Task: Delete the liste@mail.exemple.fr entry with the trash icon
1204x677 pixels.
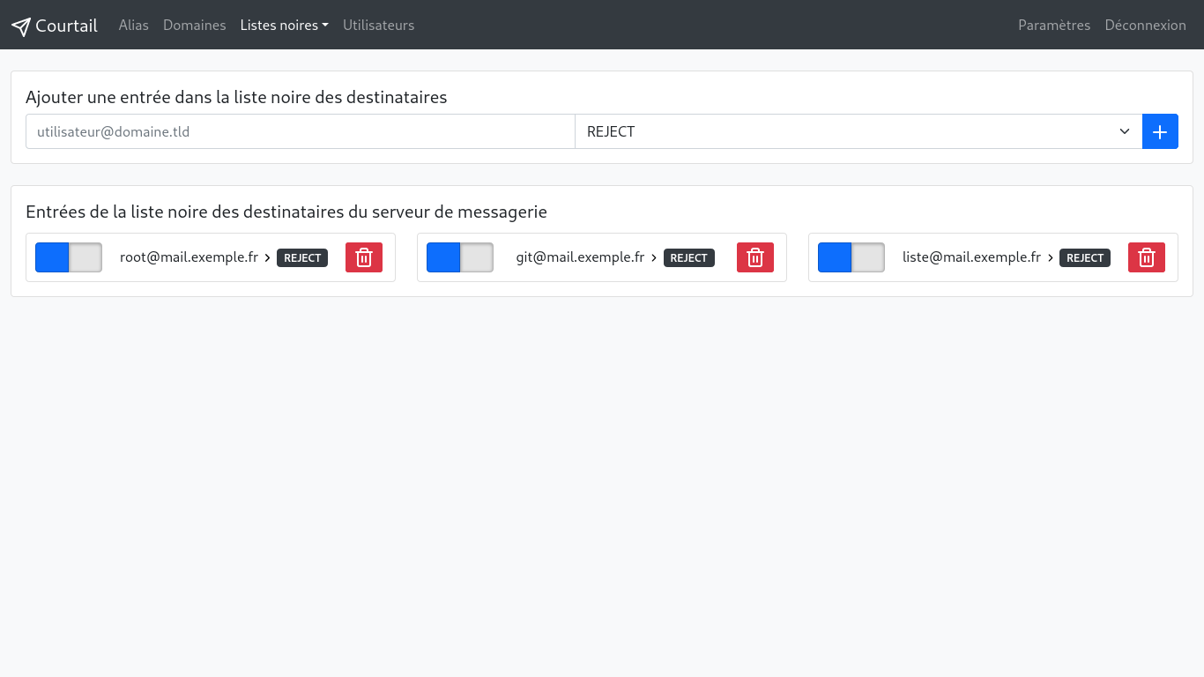Action: tap(1147, 257)
